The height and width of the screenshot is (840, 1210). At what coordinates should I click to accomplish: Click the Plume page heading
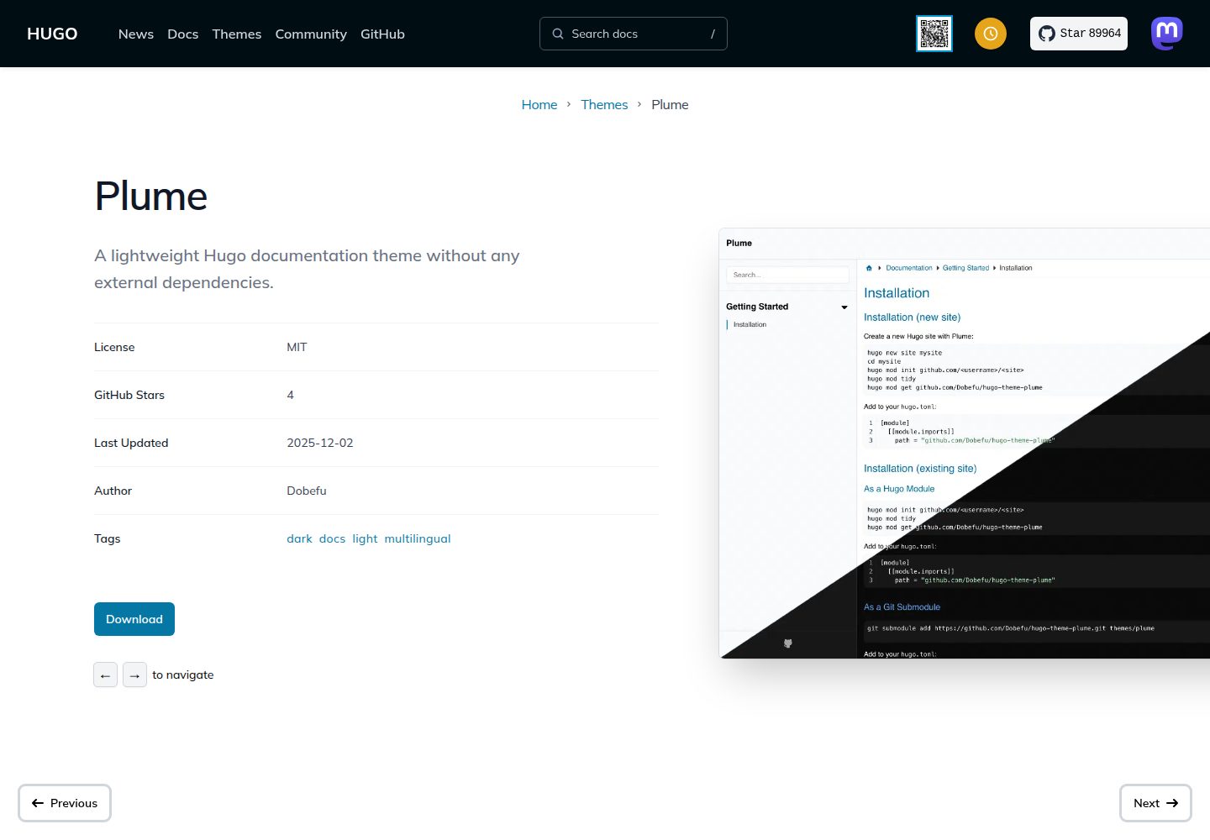pyautogui.click(x=151, y=196)
